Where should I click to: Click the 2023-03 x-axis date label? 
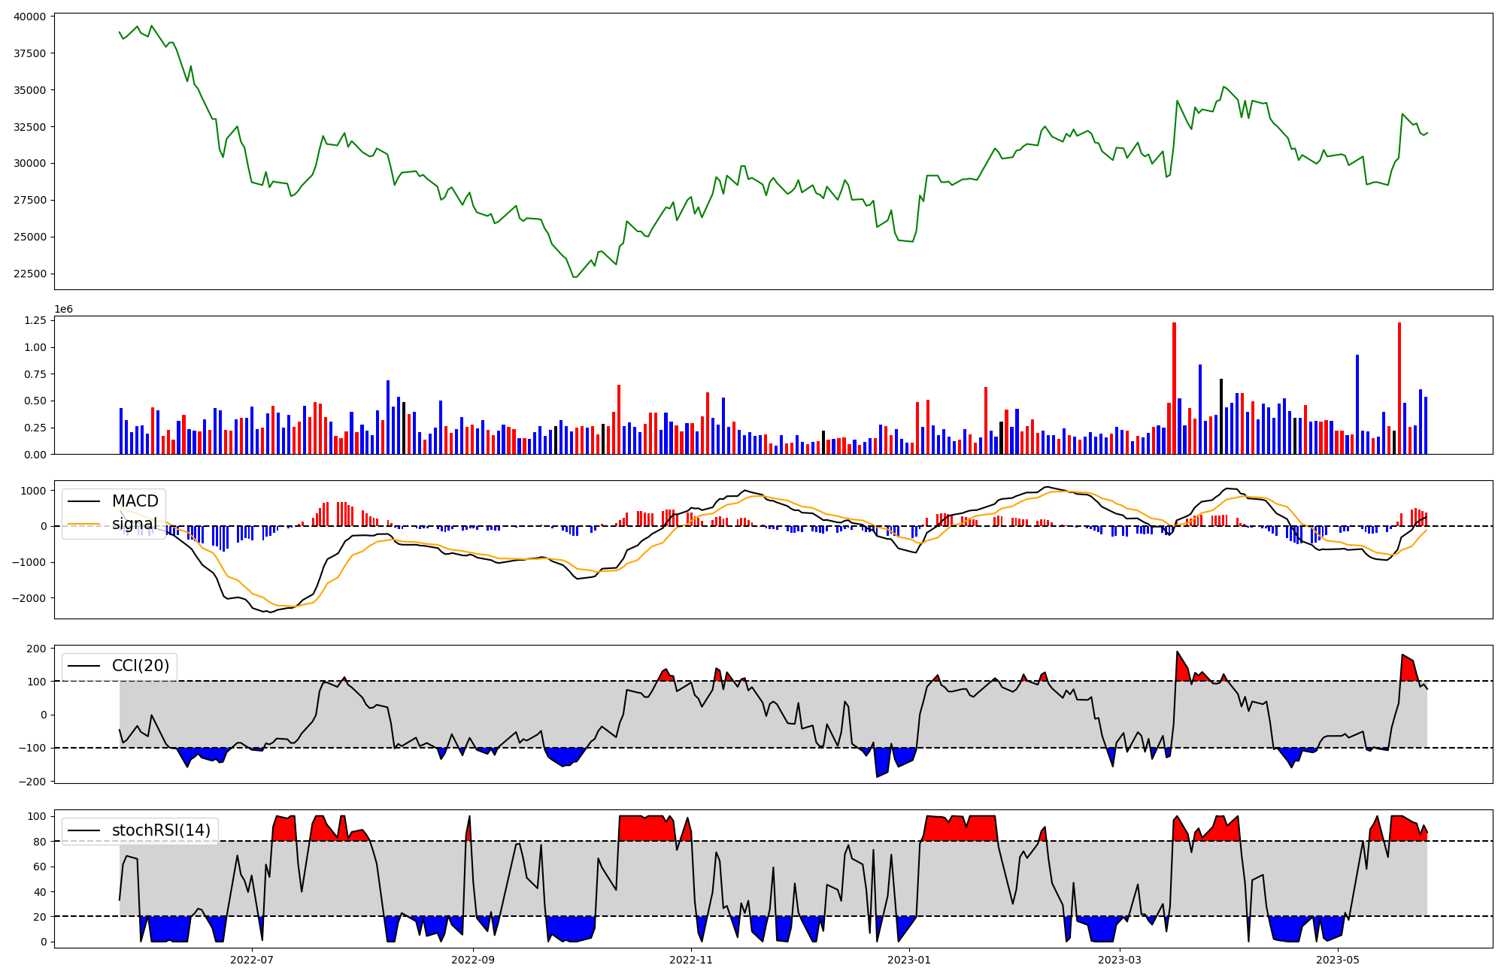pos(1120,960)
